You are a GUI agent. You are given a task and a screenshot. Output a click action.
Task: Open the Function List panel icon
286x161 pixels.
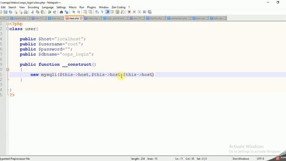tap(122, 12)
